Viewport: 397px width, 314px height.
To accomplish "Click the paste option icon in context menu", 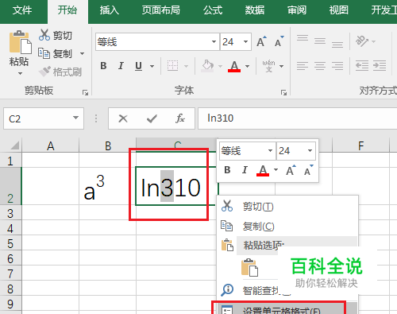I will [x=249, y=268].
